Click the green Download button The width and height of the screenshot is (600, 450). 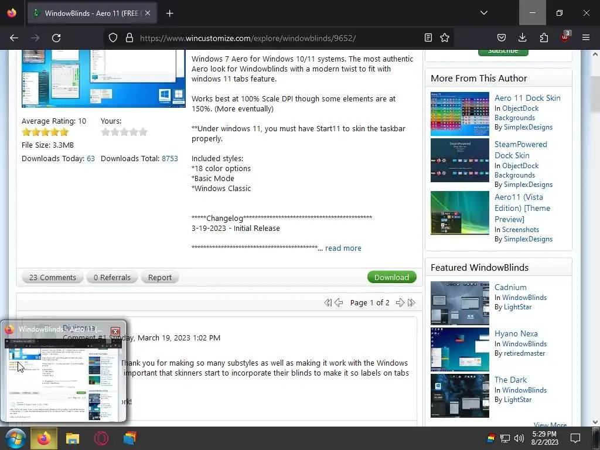391,277
